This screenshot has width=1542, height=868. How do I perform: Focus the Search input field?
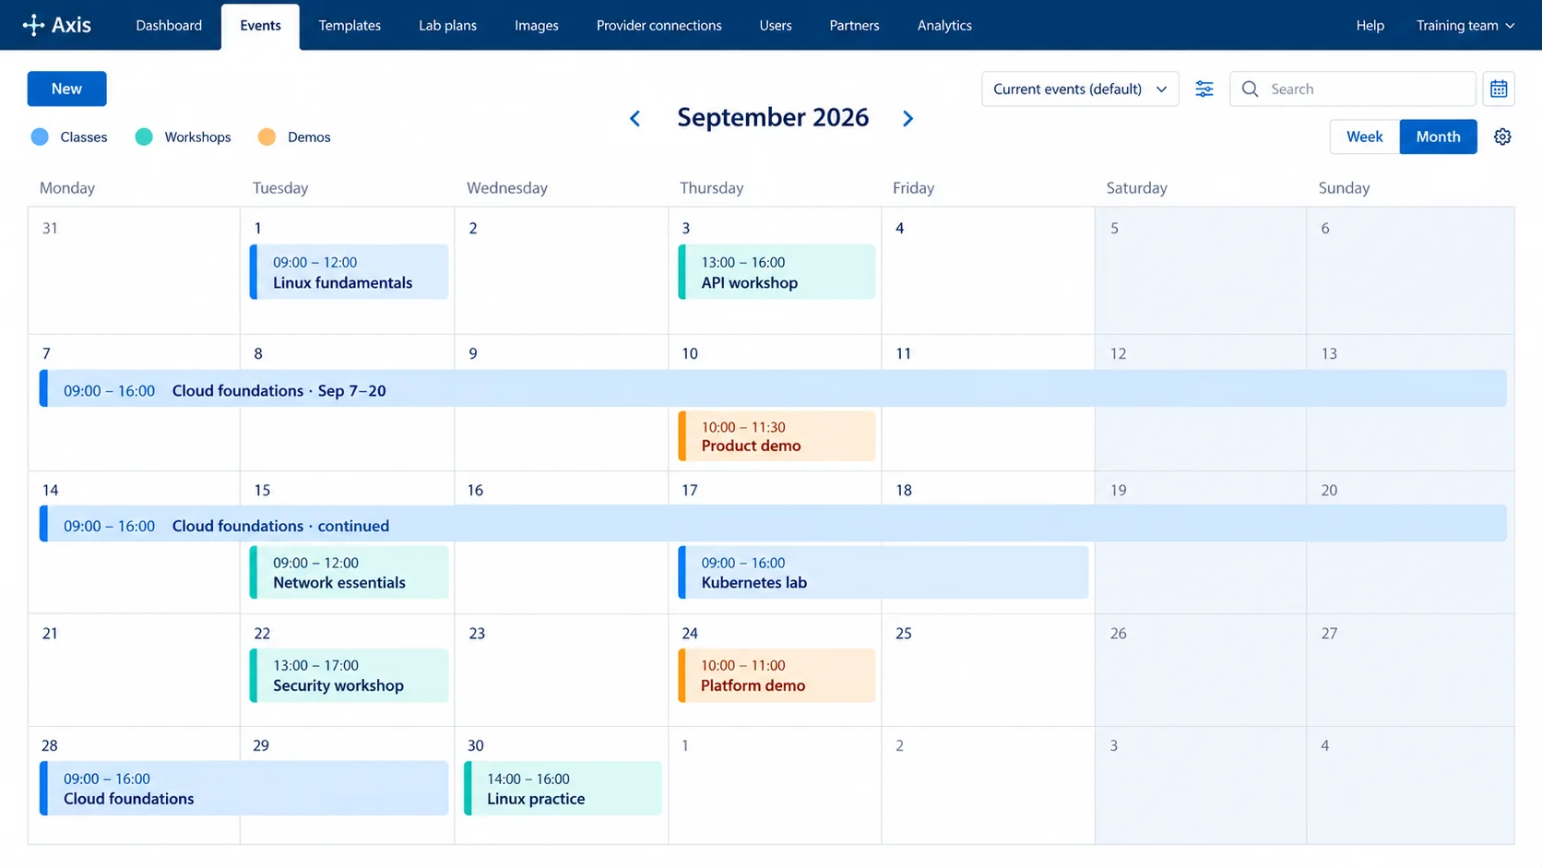coord(1352,89)
